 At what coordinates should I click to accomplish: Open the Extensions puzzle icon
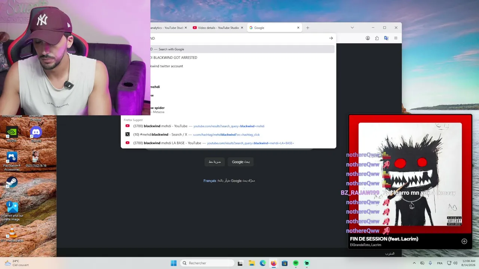click(x=377, y=38)
